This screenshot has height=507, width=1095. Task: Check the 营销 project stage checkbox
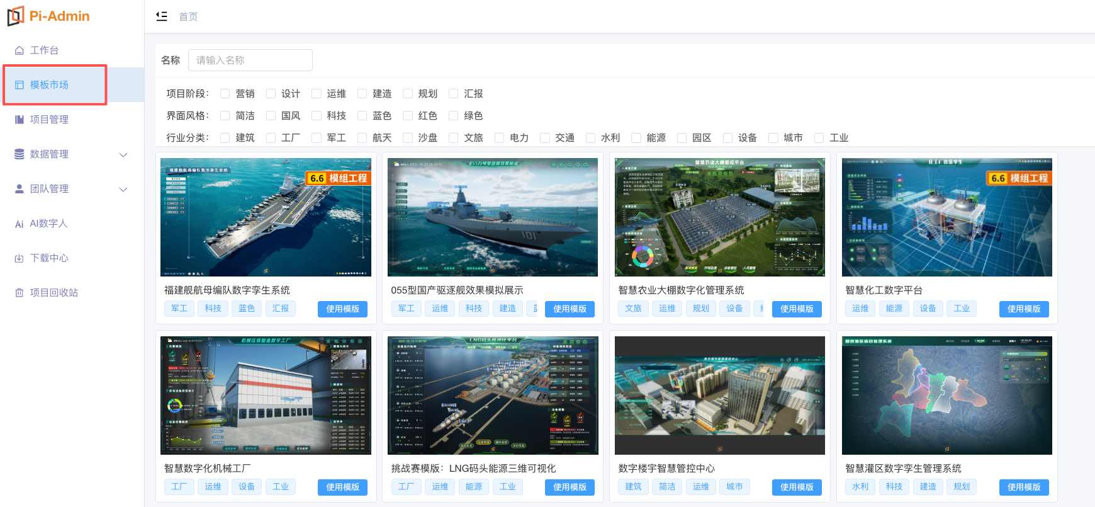click(x=225, y=94)
